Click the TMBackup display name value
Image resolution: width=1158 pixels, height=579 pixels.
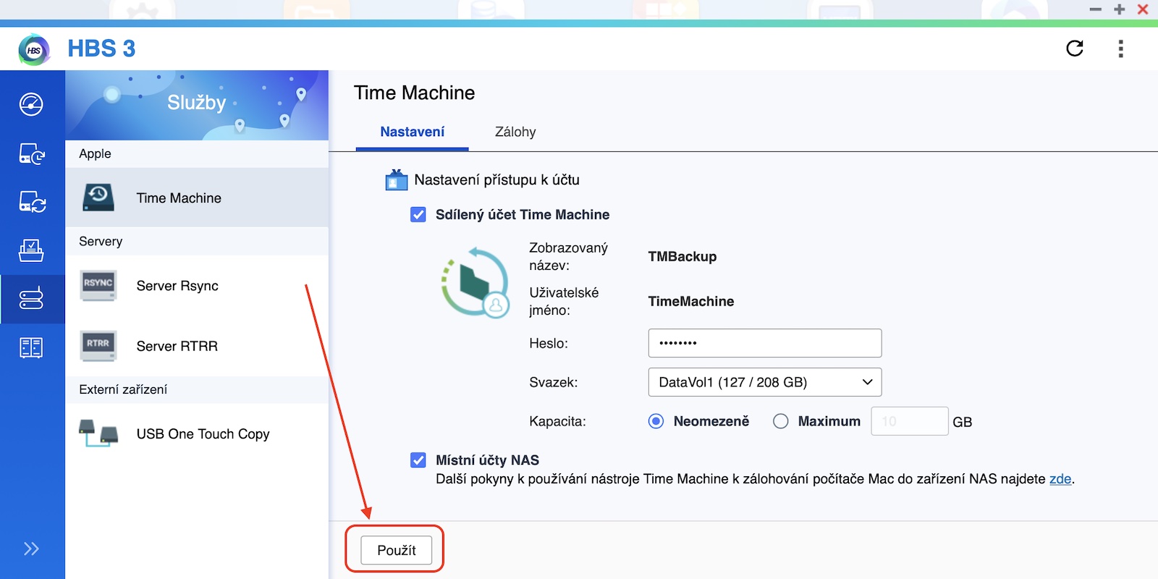[x=682, y=257]
